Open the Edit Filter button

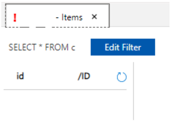coord(123,47)
